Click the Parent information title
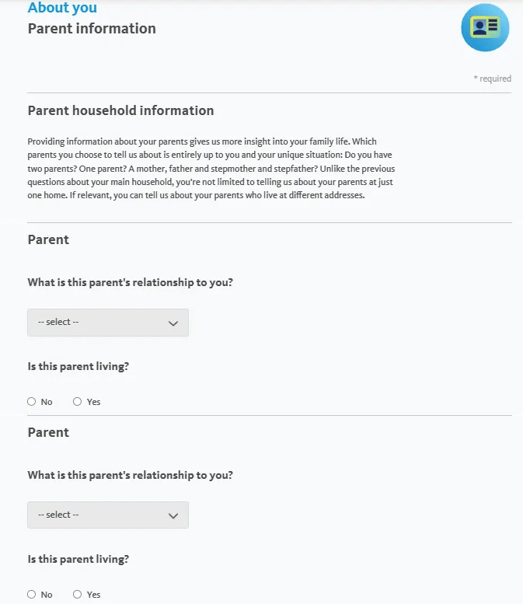Screen dimensions: 523x604 92,29
